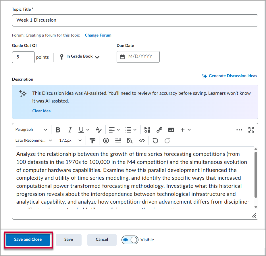Image resolution: width=266 pixels, height=256 pixels.
Task: Click the Save button
Action: pyautogui.click(x=69, y=240)
